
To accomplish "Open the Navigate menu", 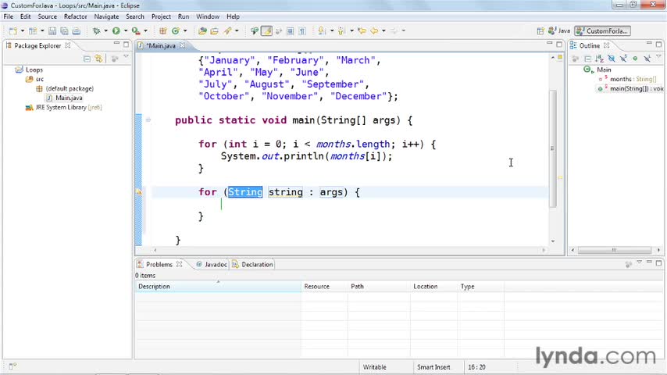I will coord(106,16).
